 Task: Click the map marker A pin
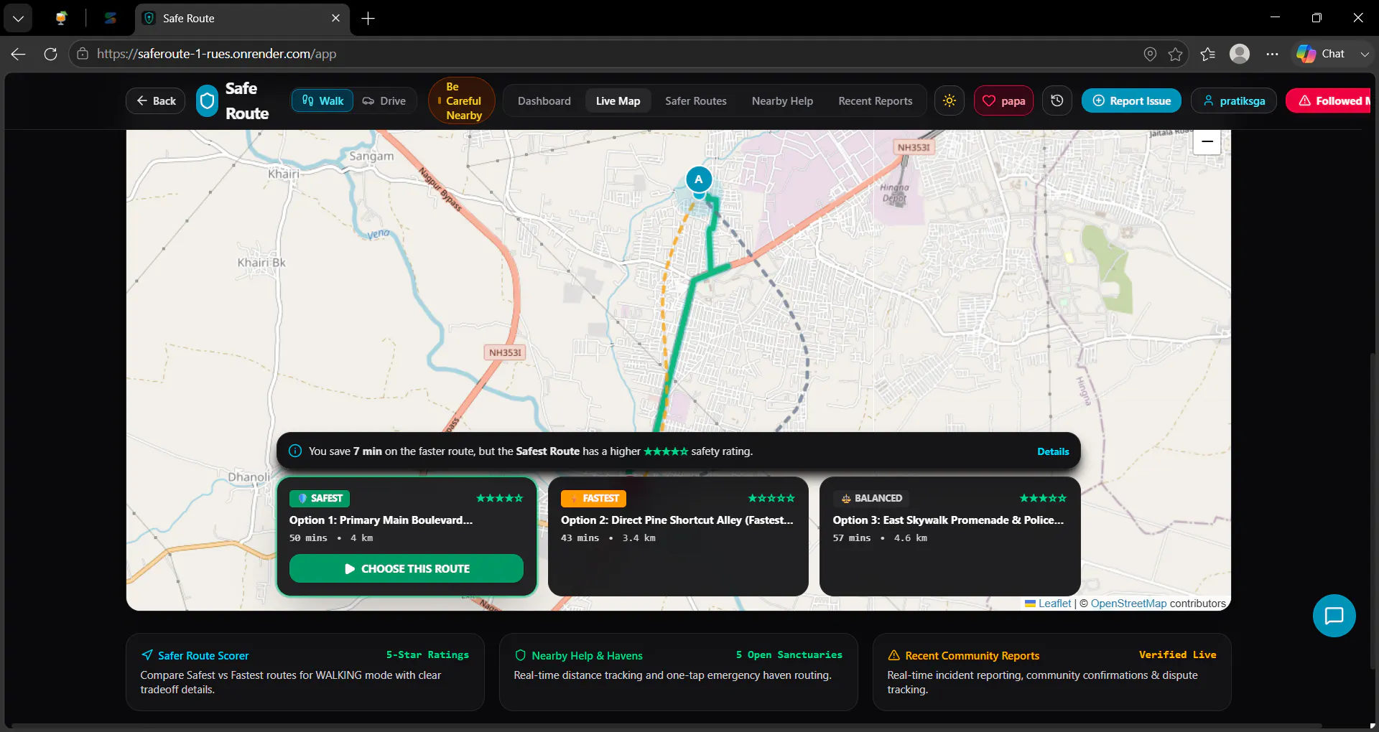699,180
